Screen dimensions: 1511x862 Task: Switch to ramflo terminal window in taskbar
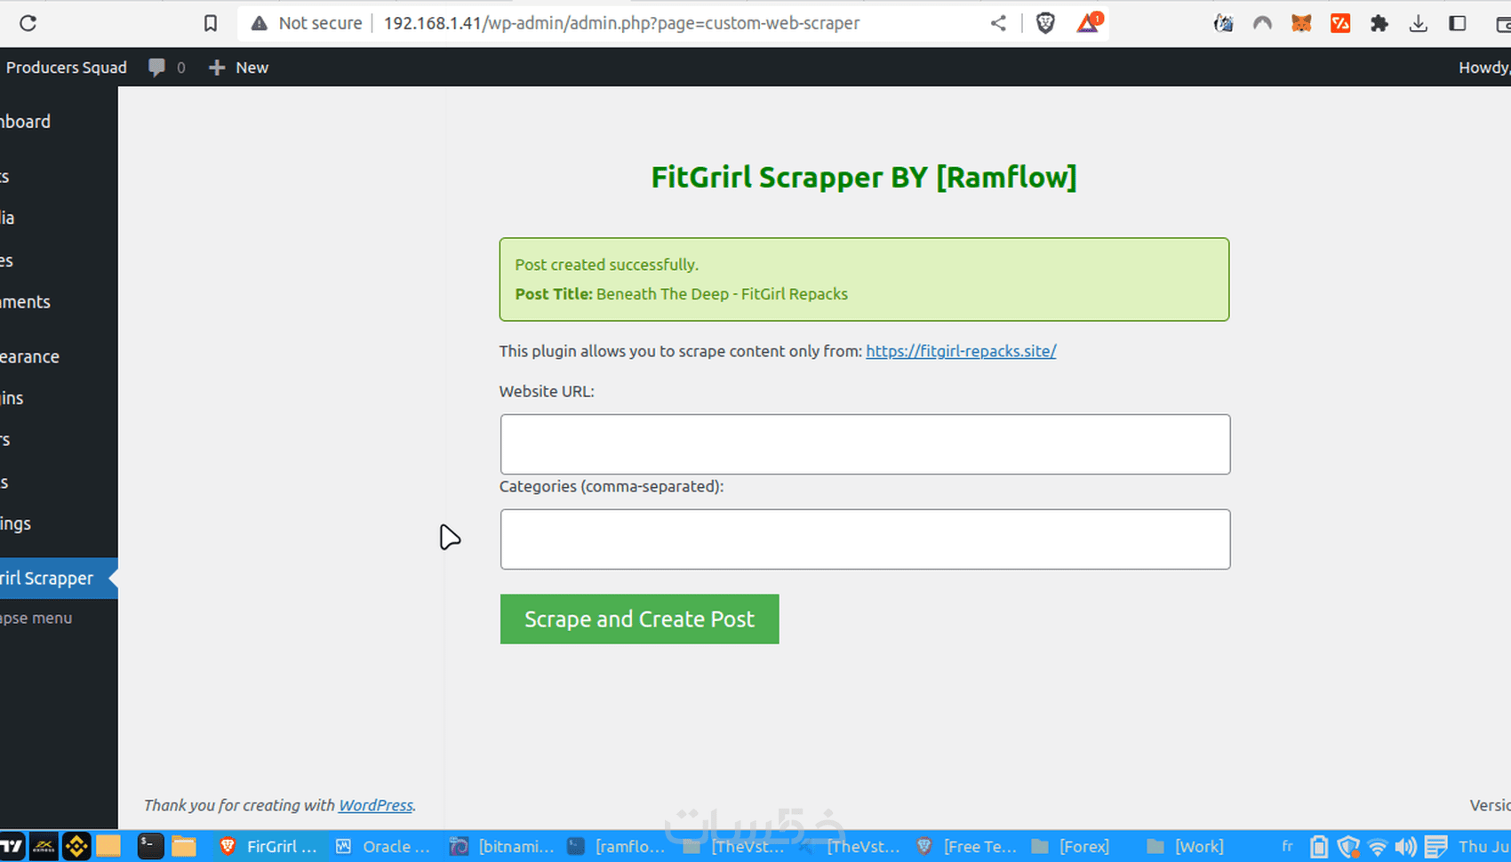[616, 847]
